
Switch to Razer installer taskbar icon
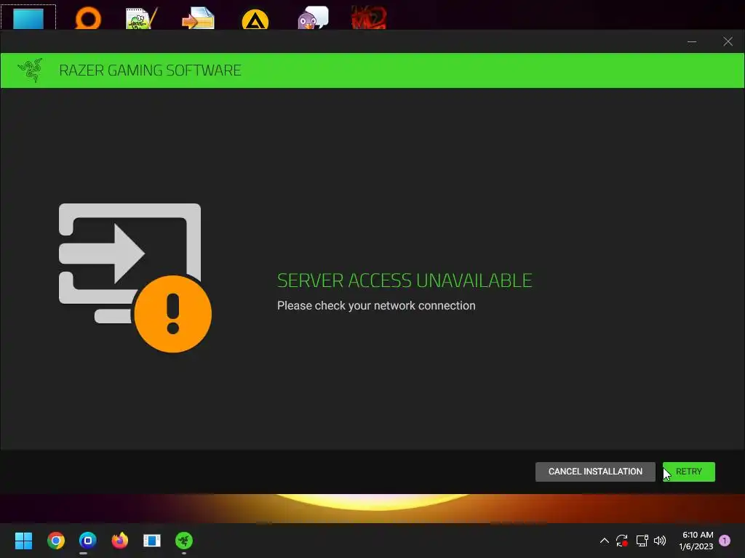[184, 541]
